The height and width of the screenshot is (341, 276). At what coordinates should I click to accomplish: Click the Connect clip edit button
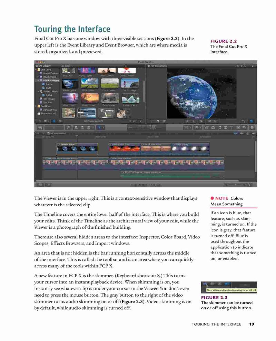point(76,128)
